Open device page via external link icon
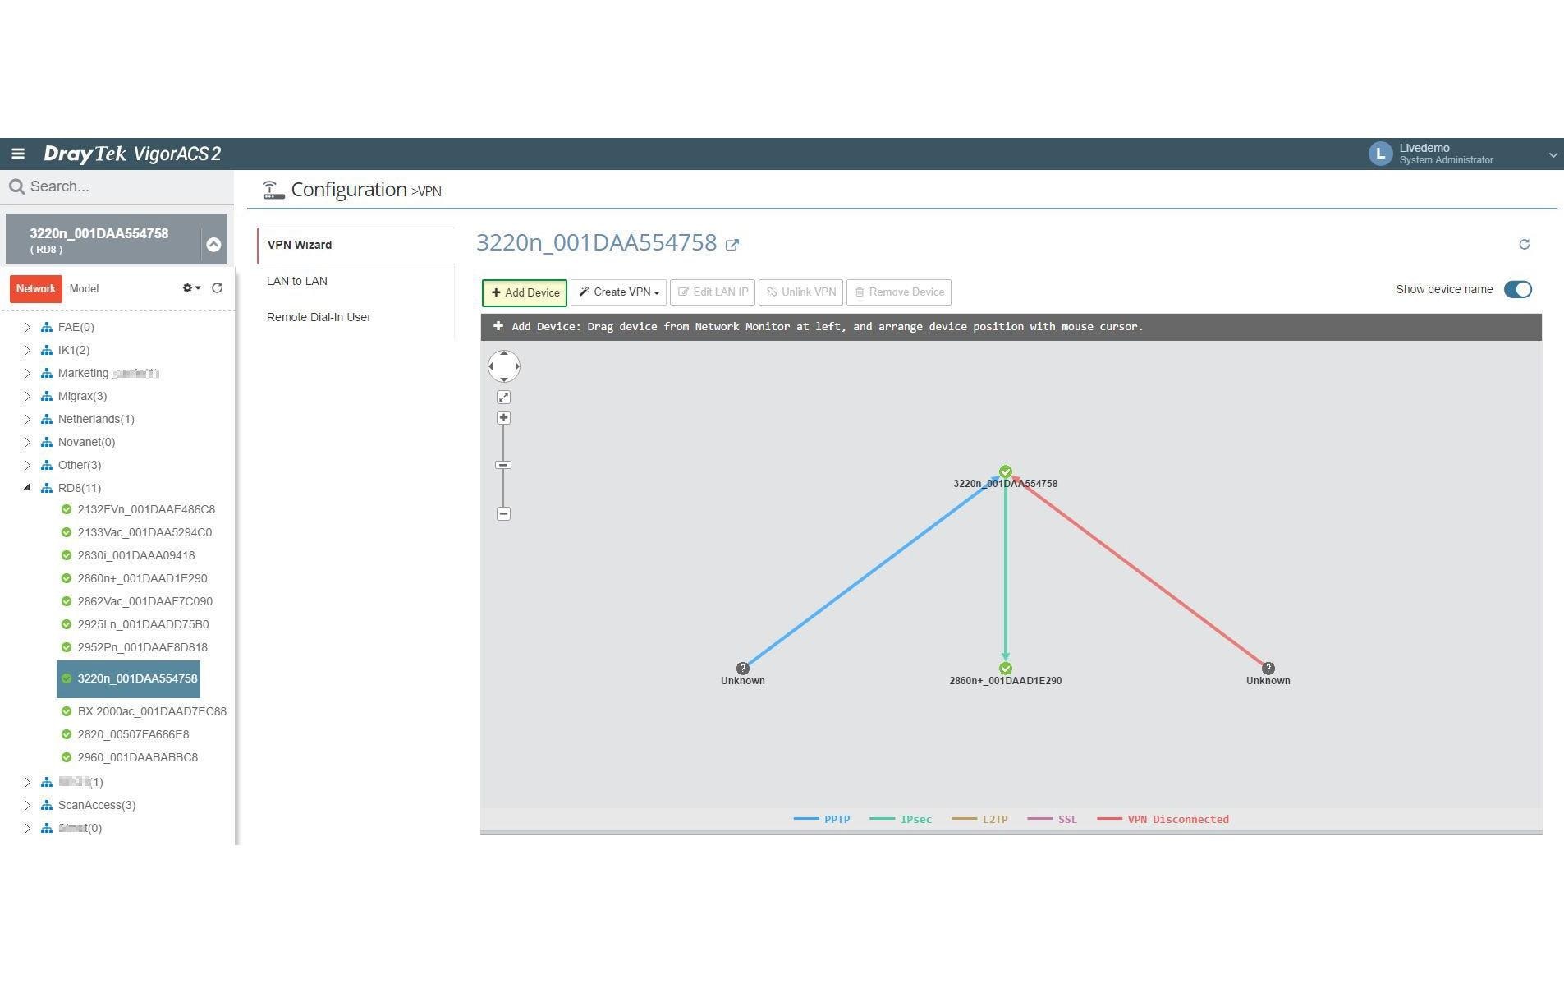1564x984 pixels. 732,244
